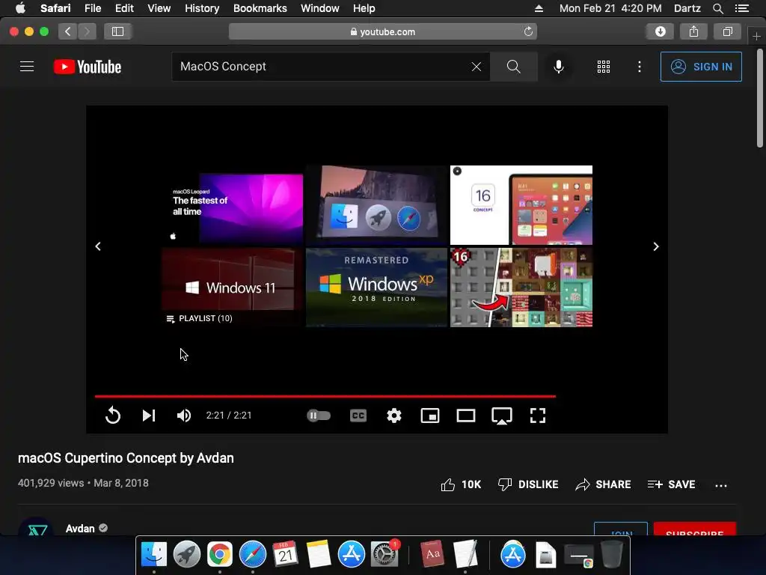This screenshot has height=575, width=766.
Task: Open the YouTube apps grid
Action: pyautogui.click(x=604, y=67)
